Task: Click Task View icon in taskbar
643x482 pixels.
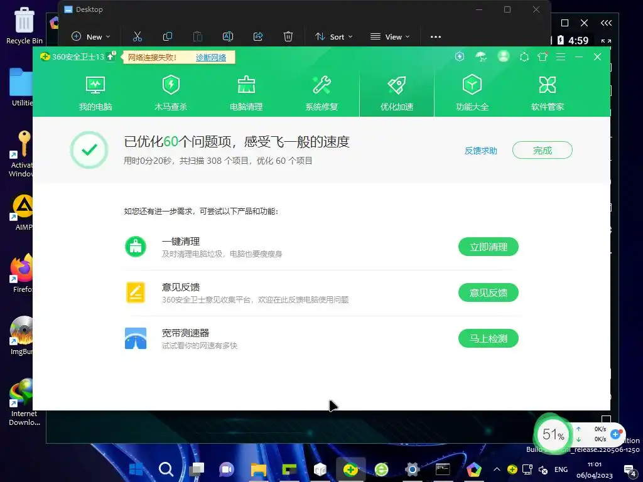Action: point(197,469)
